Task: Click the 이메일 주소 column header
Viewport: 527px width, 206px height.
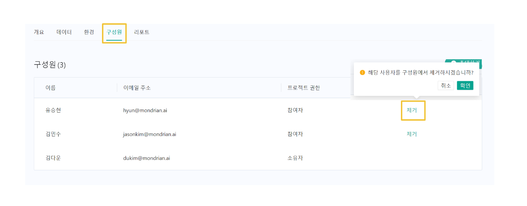Action: 137,88
